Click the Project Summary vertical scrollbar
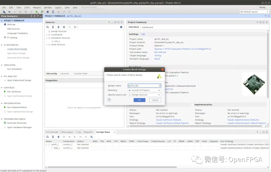The image size is (271, 172). point(268,65)
